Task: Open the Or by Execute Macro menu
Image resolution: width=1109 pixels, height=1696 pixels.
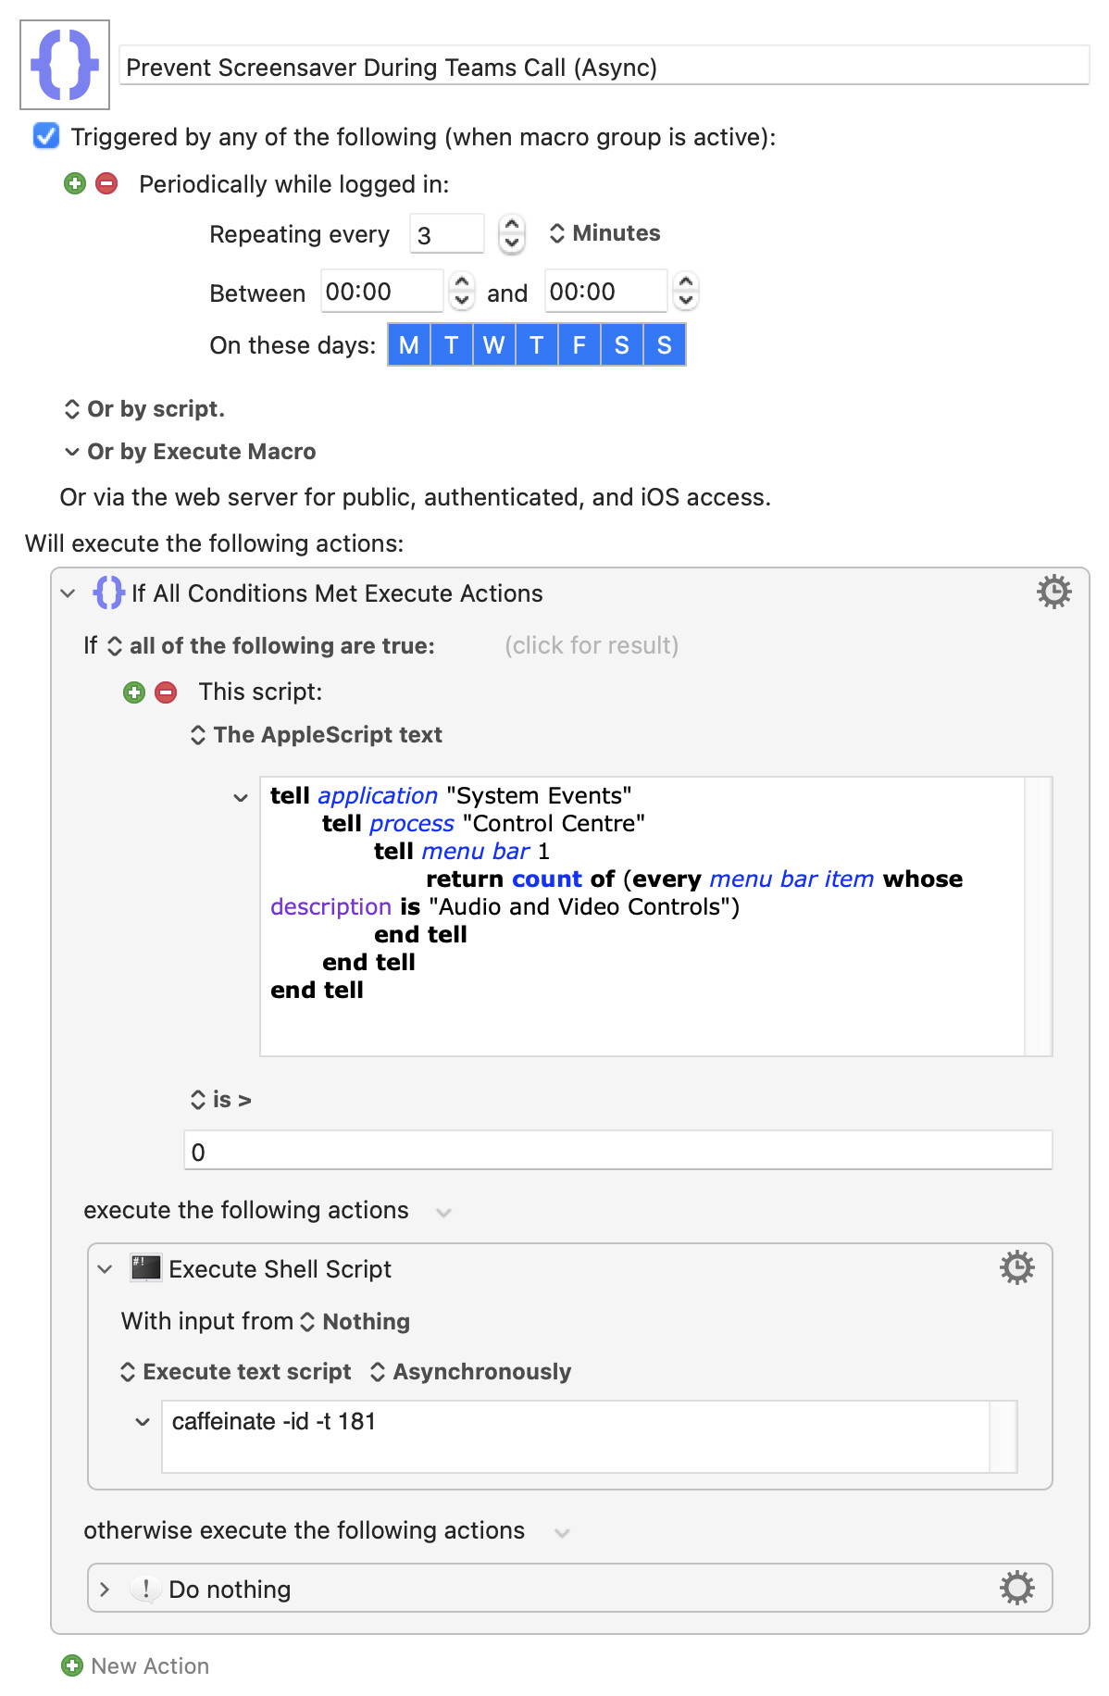Action: pyautogui.click(x=191, y=452)
